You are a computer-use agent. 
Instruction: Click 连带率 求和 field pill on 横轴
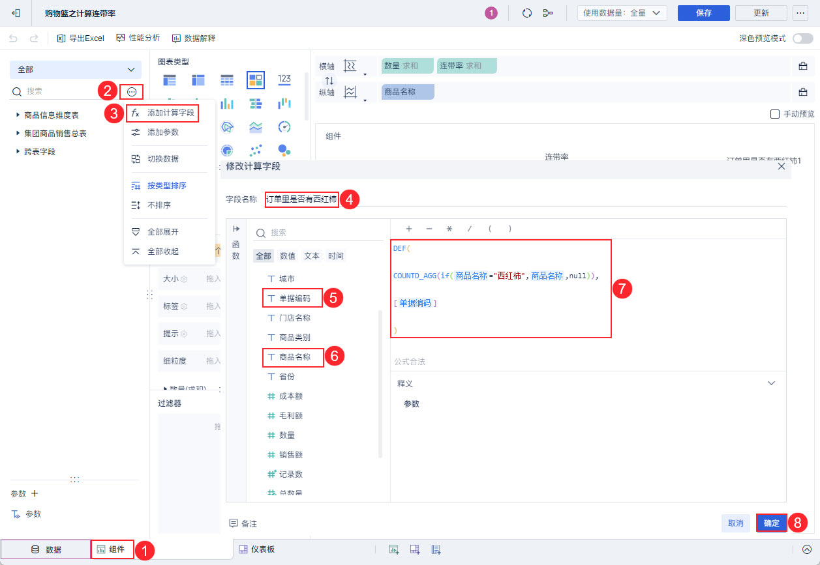(467, 66)
